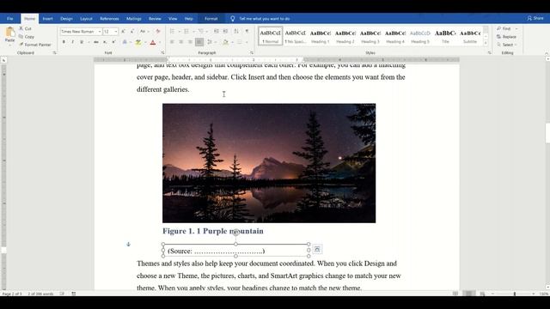Image resolution: width=550 pixels, height=309 pixels.
Task: Click the bullets list icon
Action: coord(172,32)
